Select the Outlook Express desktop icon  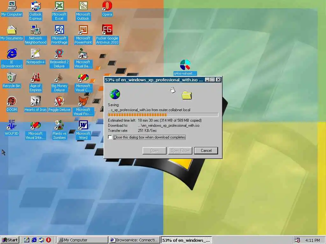[35, 11]
